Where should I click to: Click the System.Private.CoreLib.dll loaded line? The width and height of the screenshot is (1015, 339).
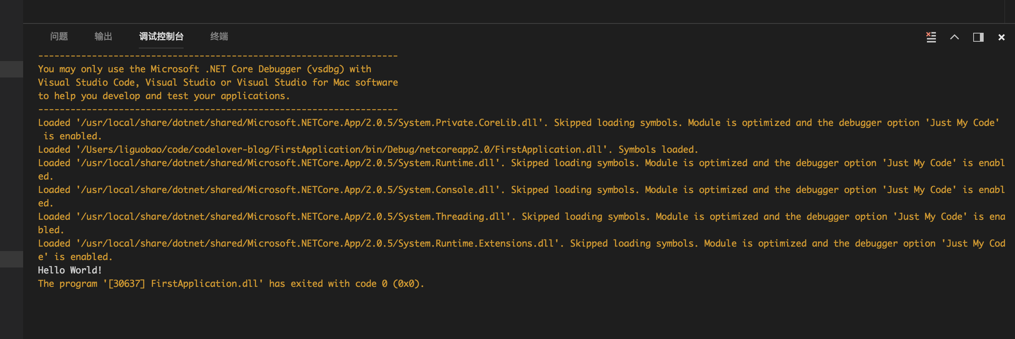click(519, 129)
